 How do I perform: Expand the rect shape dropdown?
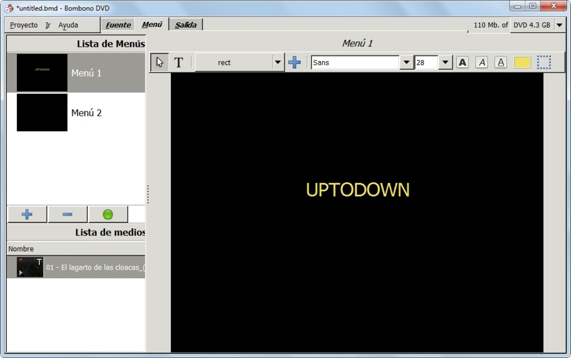[x=278, y=62]
